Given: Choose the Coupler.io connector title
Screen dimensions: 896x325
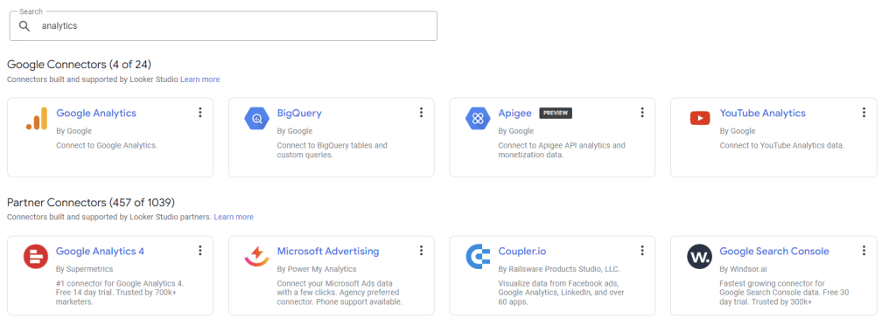Looking at the screenshot, I should click(x=522, y=251).
